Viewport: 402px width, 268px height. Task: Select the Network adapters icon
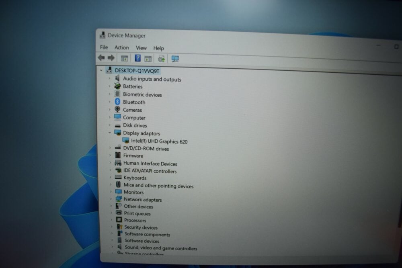coord(119,198)
